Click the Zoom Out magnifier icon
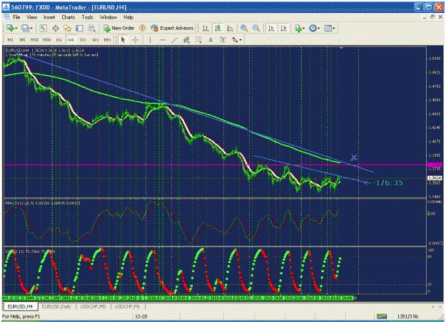Viewport: 446px width, 322px height. (256, 28)
